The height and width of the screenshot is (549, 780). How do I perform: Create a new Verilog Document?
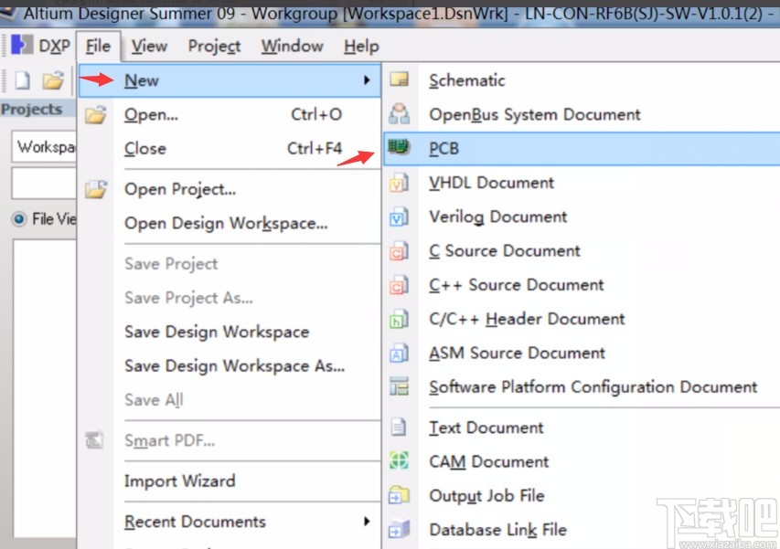tap(582, 216)
